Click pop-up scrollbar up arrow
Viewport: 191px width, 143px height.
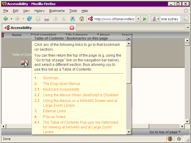[x=129, y=44]
